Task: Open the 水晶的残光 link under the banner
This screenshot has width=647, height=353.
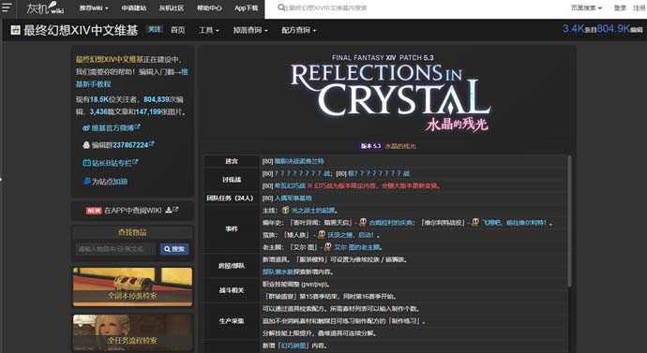Action: click(x=400, y=146)
